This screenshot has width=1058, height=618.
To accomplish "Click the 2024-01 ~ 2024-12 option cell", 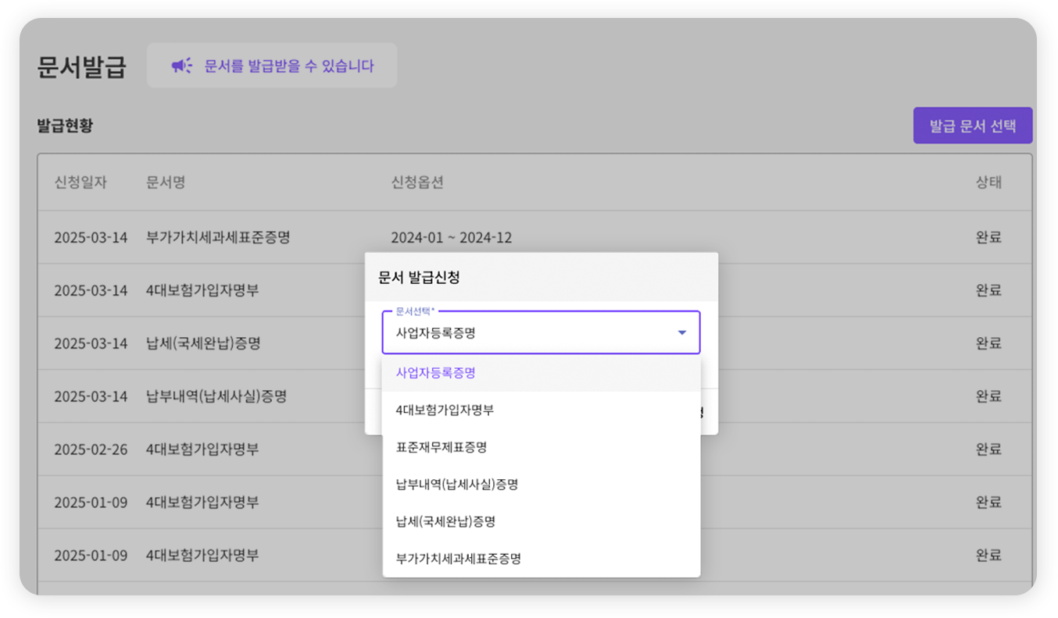I will [x=452, y=237].
